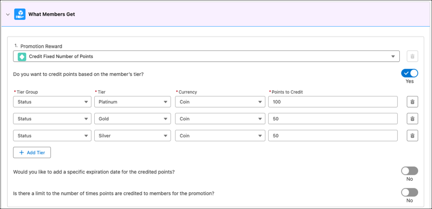Viewport: 432px width, 209px height.
Task: Open Tier Group dropdown in Gold row
Action: [x=52, y=119]
